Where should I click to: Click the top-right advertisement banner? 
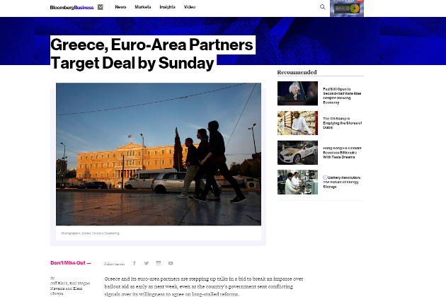click(347, 8)
